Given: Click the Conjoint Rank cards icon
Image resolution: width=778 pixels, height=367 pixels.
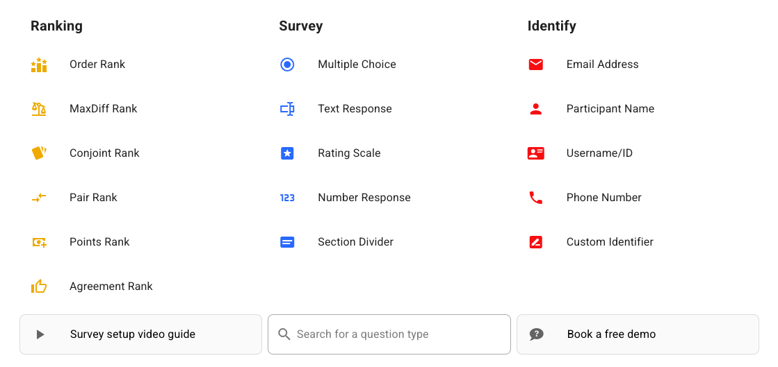Looking at the screenshot, I should [39, 153].
